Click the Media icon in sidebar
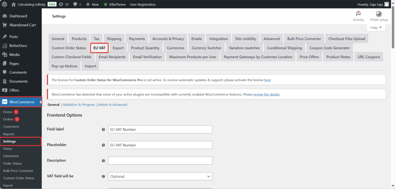Viewport: 395px width, 189px height. point(5,54)
